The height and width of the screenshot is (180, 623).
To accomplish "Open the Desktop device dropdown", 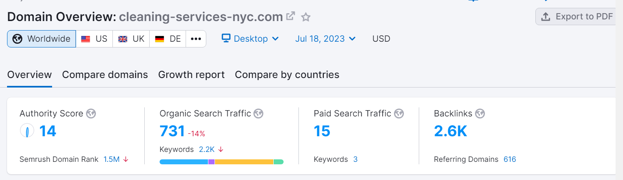I will [250, 39].
